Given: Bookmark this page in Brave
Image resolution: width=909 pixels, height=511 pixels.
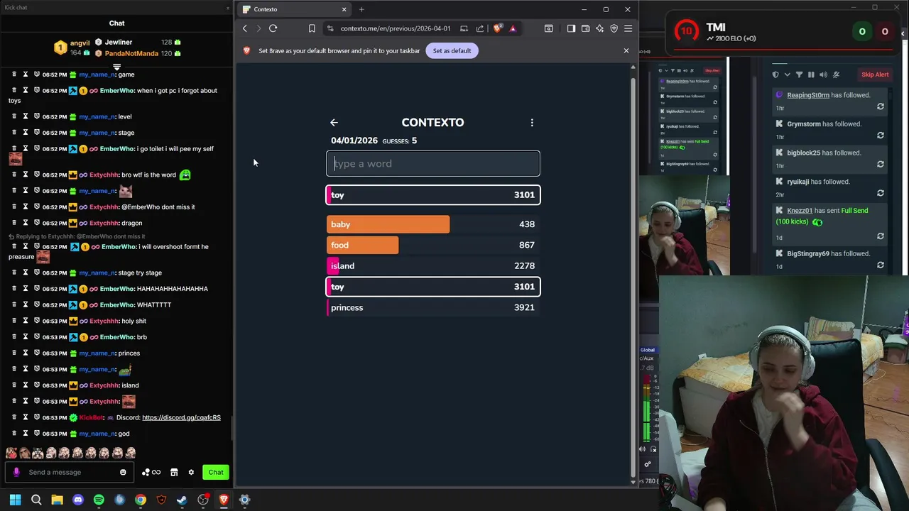Looking at the screenshot, I should point(312,28).
